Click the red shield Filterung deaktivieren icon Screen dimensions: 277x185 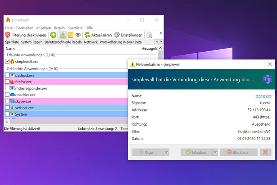[8, 35]
